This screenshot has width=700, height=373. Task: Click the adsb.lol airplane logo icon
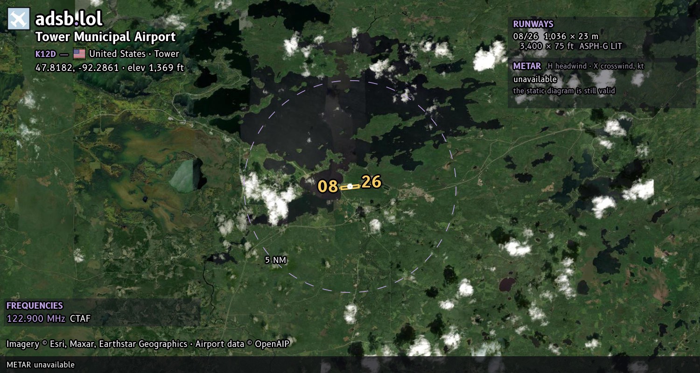[19, 19]
